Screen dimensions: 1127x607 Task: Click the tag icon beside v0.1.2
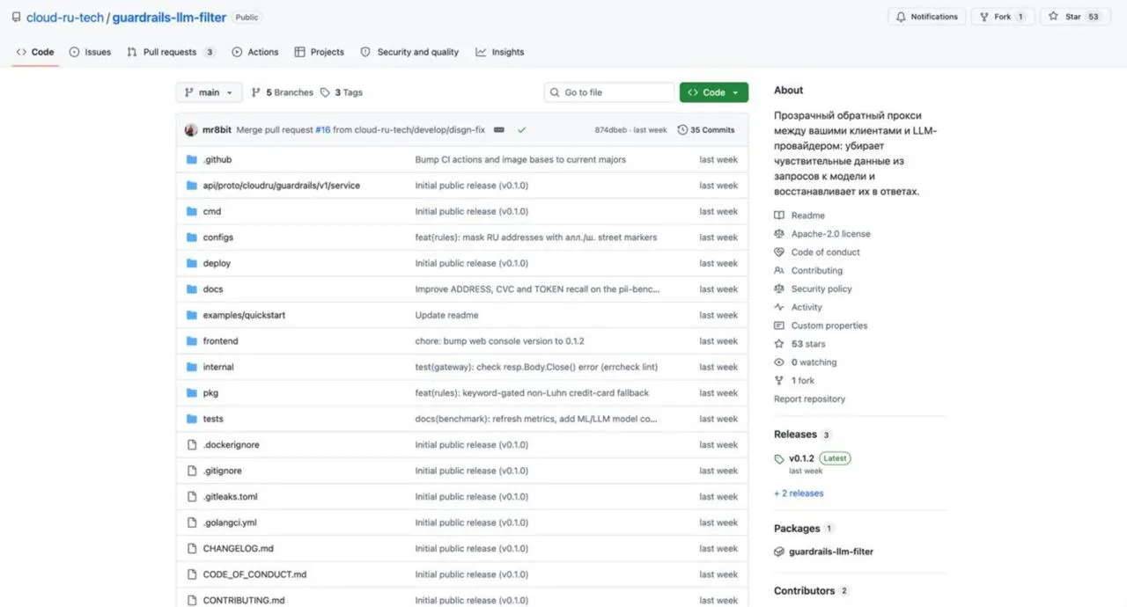779,459
